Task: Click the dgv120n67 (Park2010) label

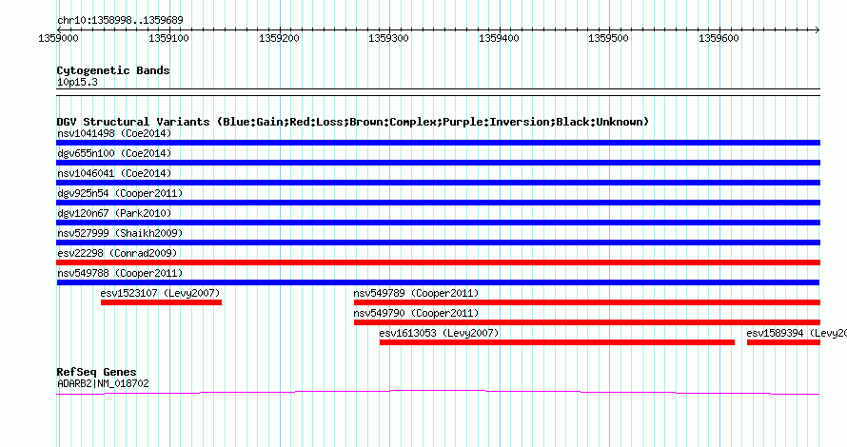Action: click(x=114, y=213)
